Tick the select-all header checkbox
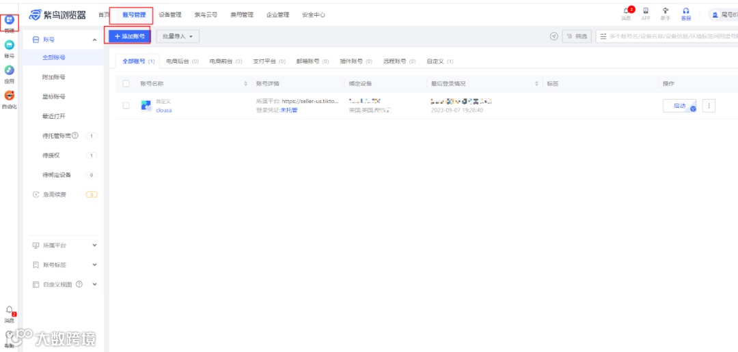Image resolution: width=738 pixels, height=352 pixels. coord(126,84)
